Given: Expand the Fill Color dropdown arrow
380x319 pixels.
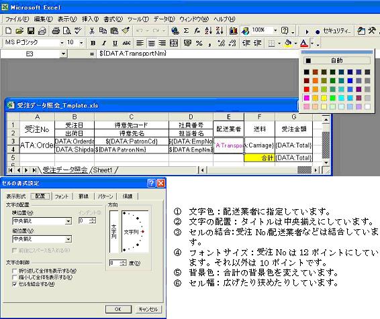Looking at the screenshot, I should click(295, 44).
